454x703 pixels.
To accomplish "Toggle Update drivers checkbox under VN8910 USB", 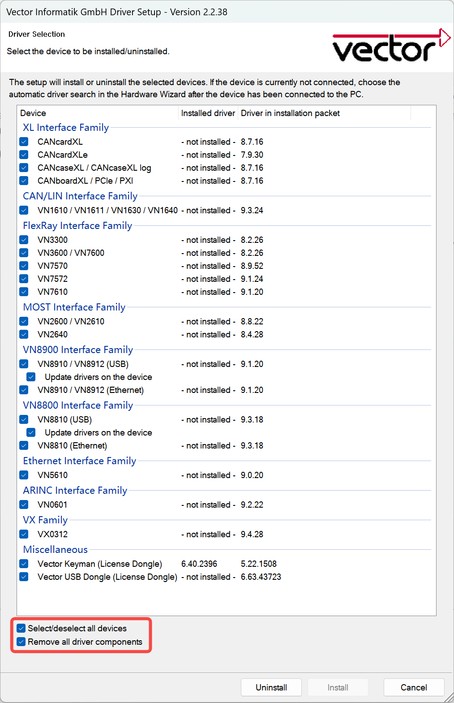I will click(31, 377).
